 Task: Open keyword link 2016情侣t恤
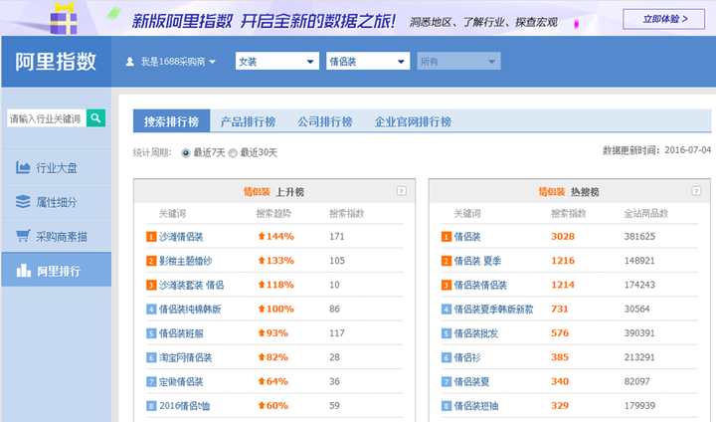185,406
